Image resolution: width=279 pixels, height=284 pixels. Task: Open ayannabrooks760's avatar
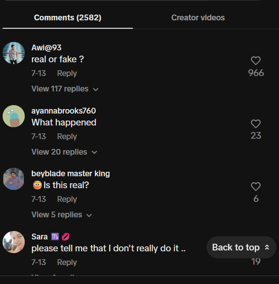(x=14, y=116)
